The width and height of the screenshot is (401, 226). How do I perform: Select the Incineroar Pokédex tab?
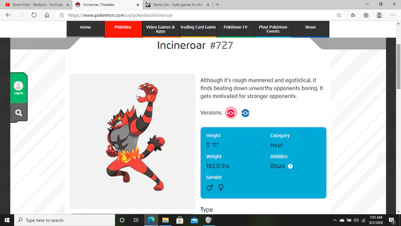coord(107,5)
